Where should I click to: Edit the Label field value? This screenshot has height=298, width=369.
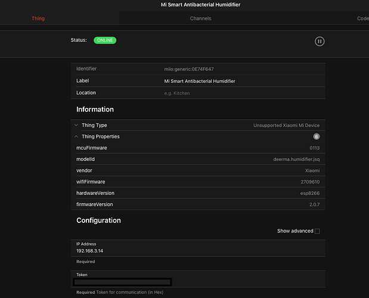[x=200, y=81]
